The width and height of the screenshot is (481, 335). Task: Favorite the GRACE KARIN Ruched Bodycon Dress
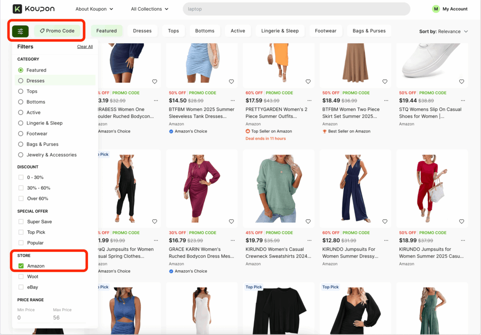pyautogui.click(x=231, y=221)
